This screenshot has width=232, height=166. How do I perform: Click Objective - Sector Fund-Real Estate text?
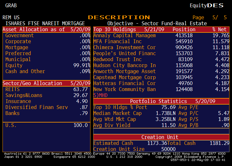[157, 23]
